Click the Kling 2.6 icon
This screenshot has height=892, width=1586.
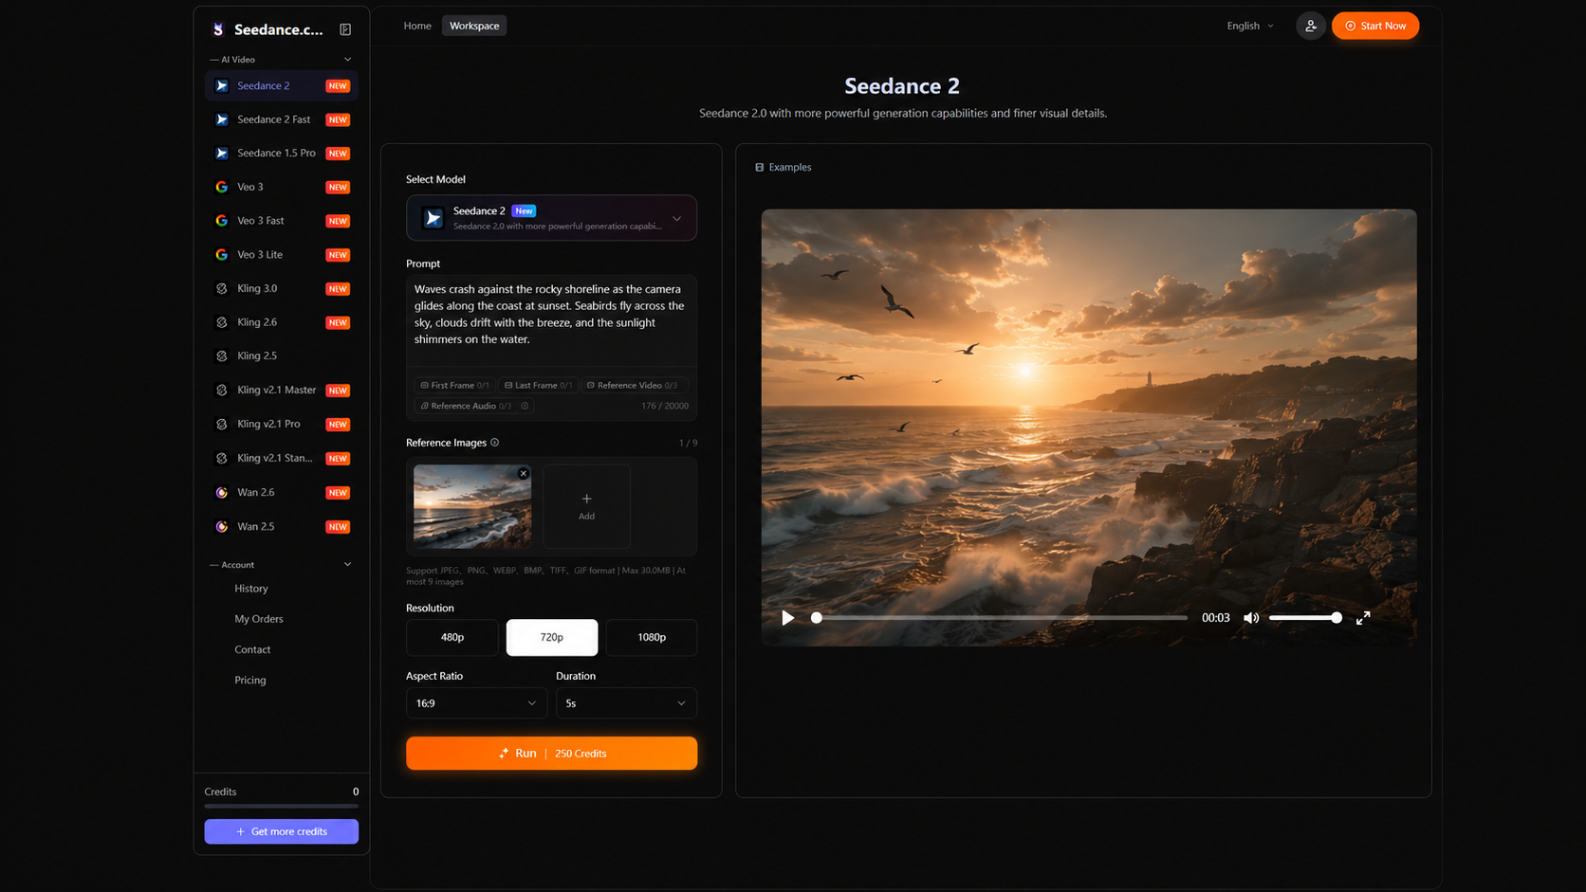tap(222, 322)
